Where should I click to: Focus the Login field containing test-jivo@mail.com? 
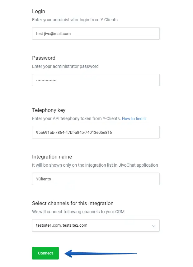pos(96,33)
